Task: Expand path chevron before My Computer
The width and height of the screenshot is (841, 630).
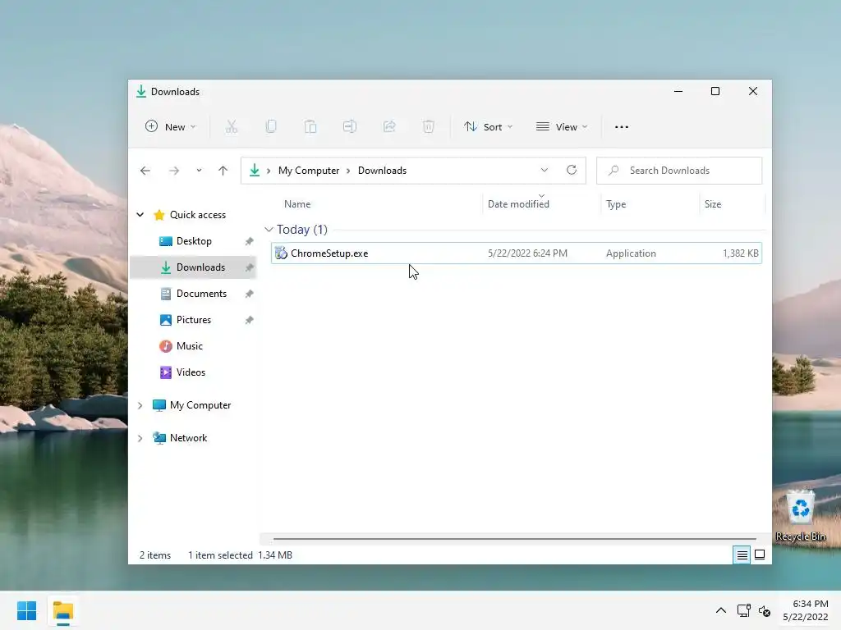Action: tap(269, 171)
